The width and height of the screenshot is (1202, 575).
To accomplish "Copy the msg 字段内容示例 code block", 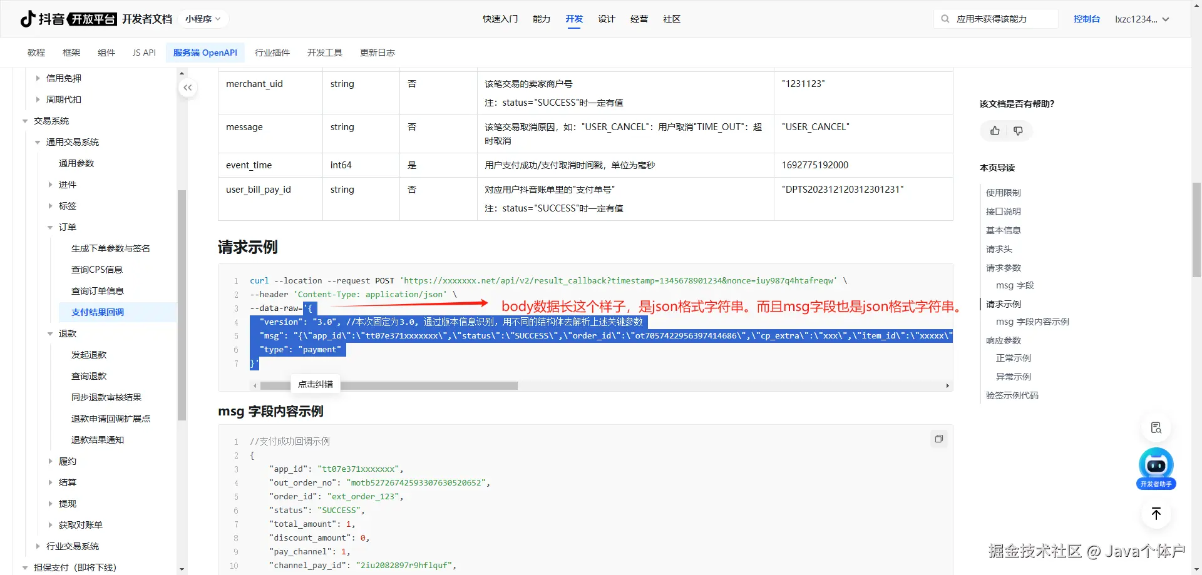I will click(938, 439).
